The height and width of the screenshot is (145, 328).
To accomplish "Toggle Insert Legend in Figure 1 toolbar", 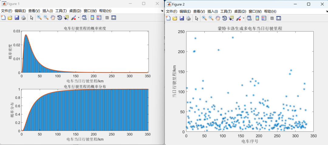I will 99,18.
